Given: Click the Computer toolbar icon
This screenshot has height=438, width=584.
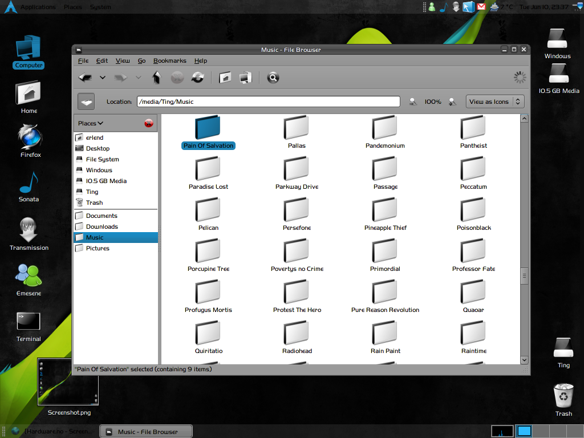Looking at the screenshot, I should pyautogui.click(x=245, y=78).
